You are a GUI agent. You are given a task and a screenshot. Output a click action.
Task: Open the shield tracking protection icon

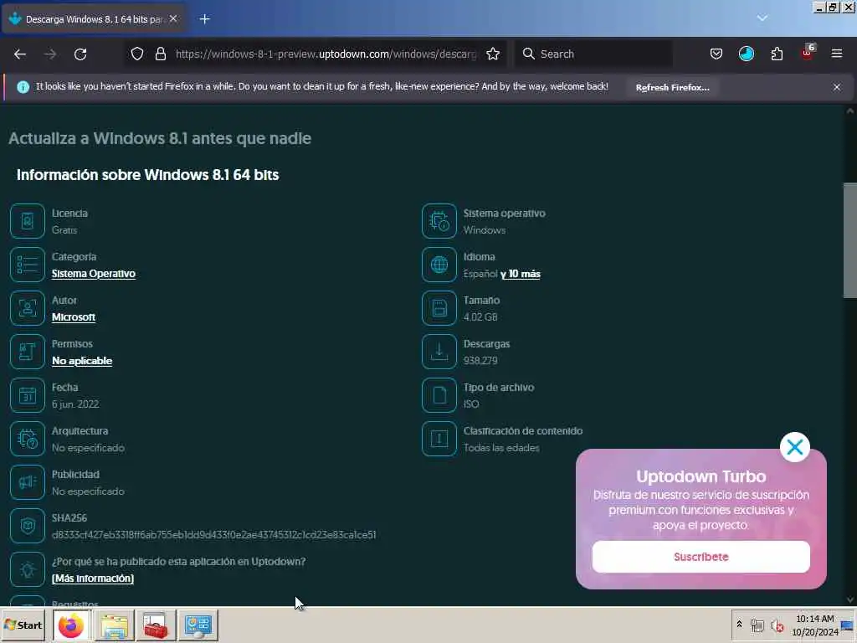pos(137,54)
